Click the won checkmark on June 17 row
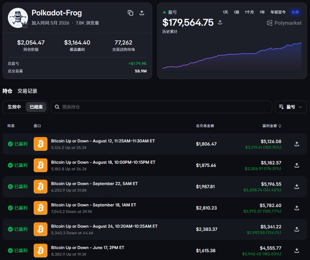Viewport: 310px width, 260px height. coord(10,250)
